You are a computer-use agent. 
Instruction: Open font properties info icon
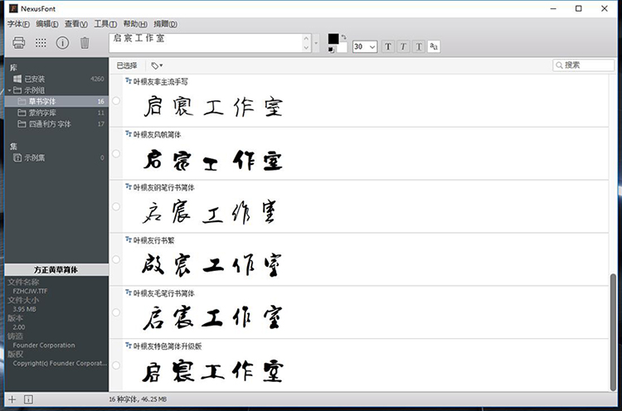point(62,42)
